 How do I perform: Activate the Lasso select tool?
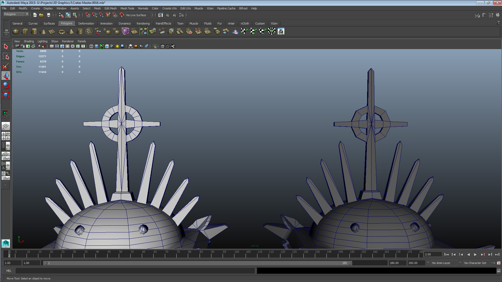pyautogui.click(x=6, y=56)
